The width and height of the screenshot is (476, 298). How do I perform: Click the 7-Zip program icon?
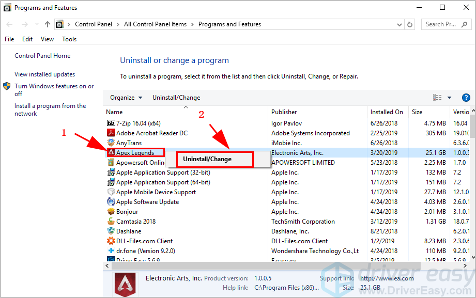click(111, 123)
